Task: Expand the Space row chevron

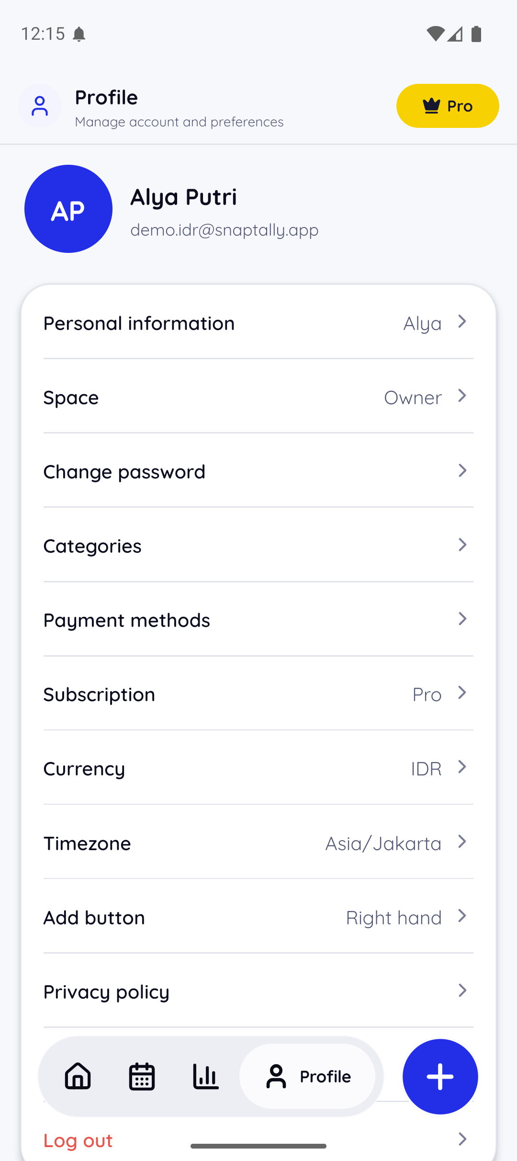Action: (462, 396)
